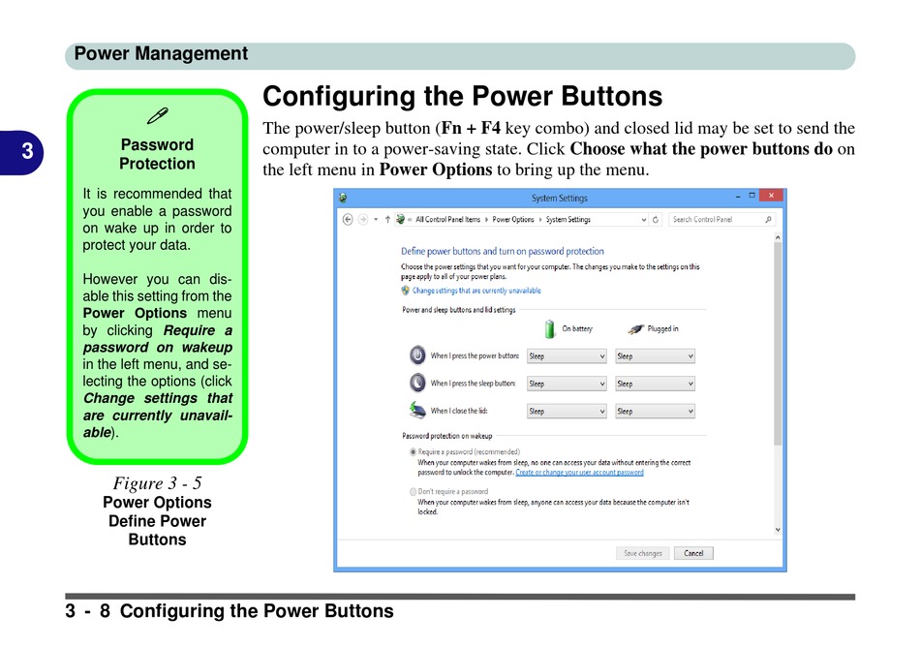The height and width of the screenshot is (648, 920).
Task: Open sleep button On battery dropdown
Action: coord(567,384)
